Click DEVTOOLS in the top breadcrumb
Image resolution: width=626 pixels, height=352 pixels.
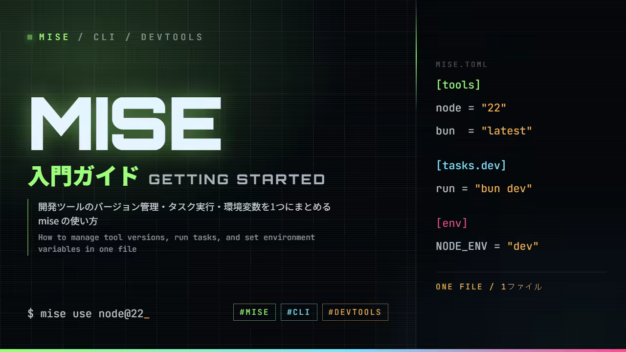pyautogui.click(x=172, y=37)
